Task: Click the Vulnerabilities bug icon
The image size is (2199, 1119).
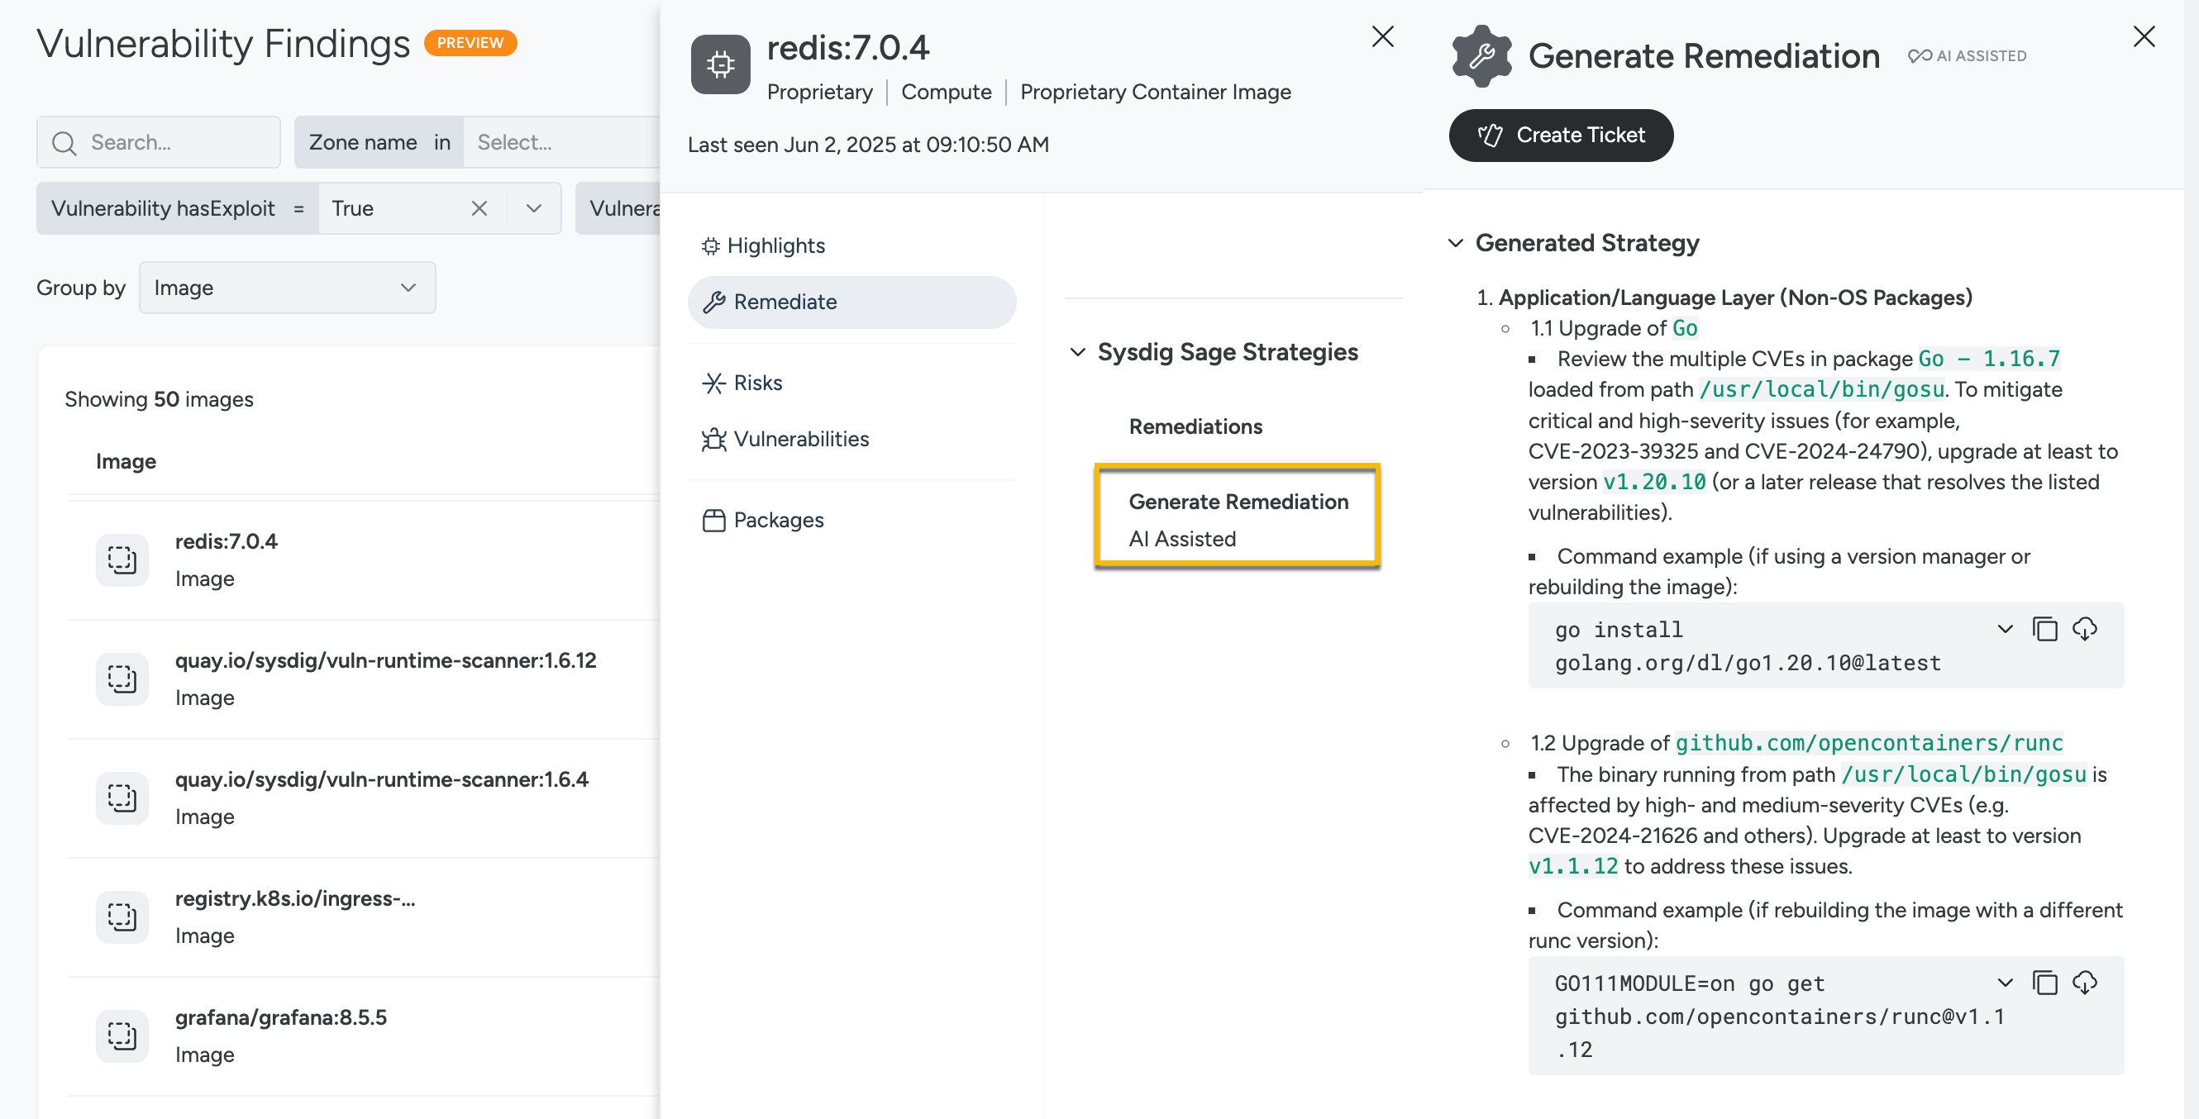Action: [713, 440]
